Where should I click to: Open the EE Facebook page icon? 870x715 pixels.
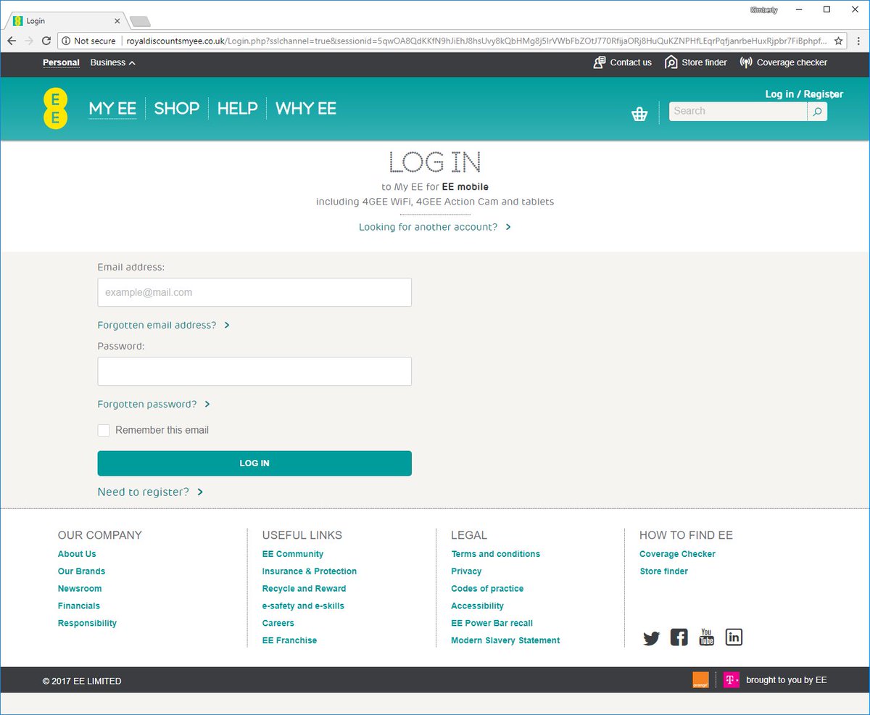pyautogui.click(x=679, y=637)
